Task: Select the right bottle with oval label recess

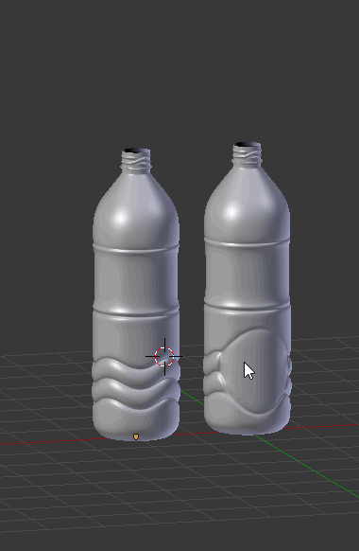Action: [x=248, y=288]
